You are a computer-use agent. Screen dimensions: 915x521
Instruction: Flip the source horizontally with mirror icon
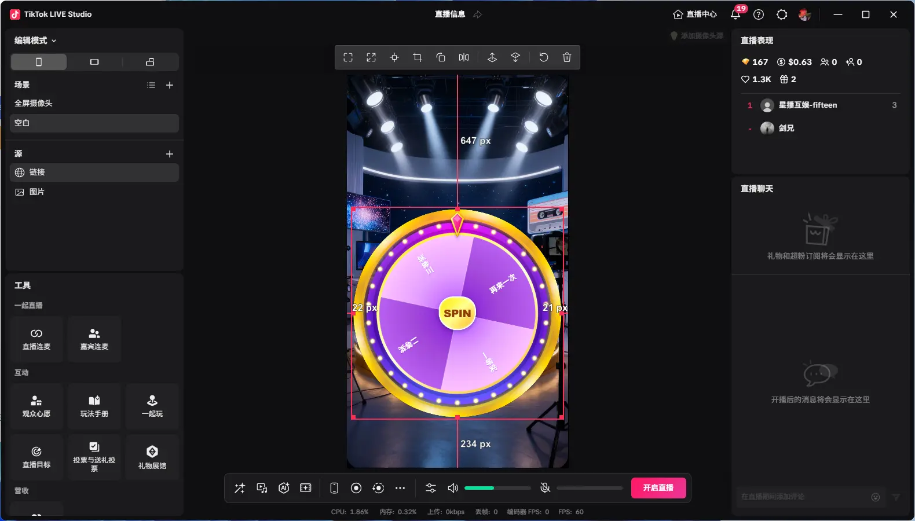464,57
